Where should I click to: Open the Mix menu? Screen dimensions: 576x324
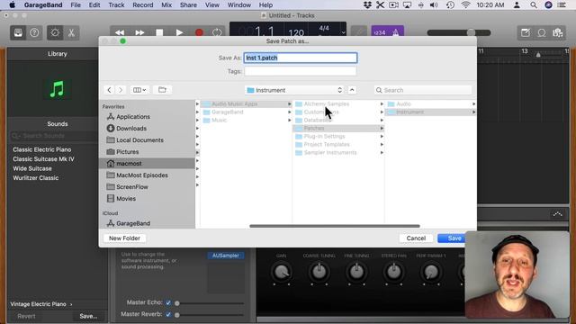[166, 5]
